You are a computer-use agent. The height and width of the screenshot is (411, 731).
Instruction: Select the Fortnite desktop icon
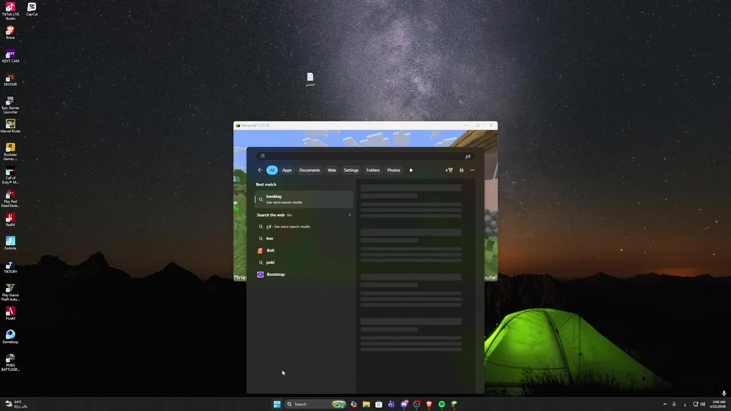(x=10, y=244)
